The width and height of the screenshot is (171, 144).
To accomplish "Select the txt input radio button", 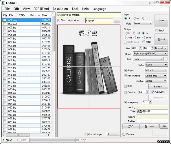I will click(144, 18).
